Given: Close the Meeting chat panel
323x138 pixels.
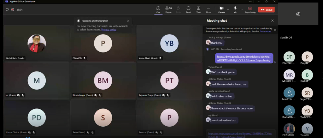Looking at the screenshot, I should click(x=273, y=21).
